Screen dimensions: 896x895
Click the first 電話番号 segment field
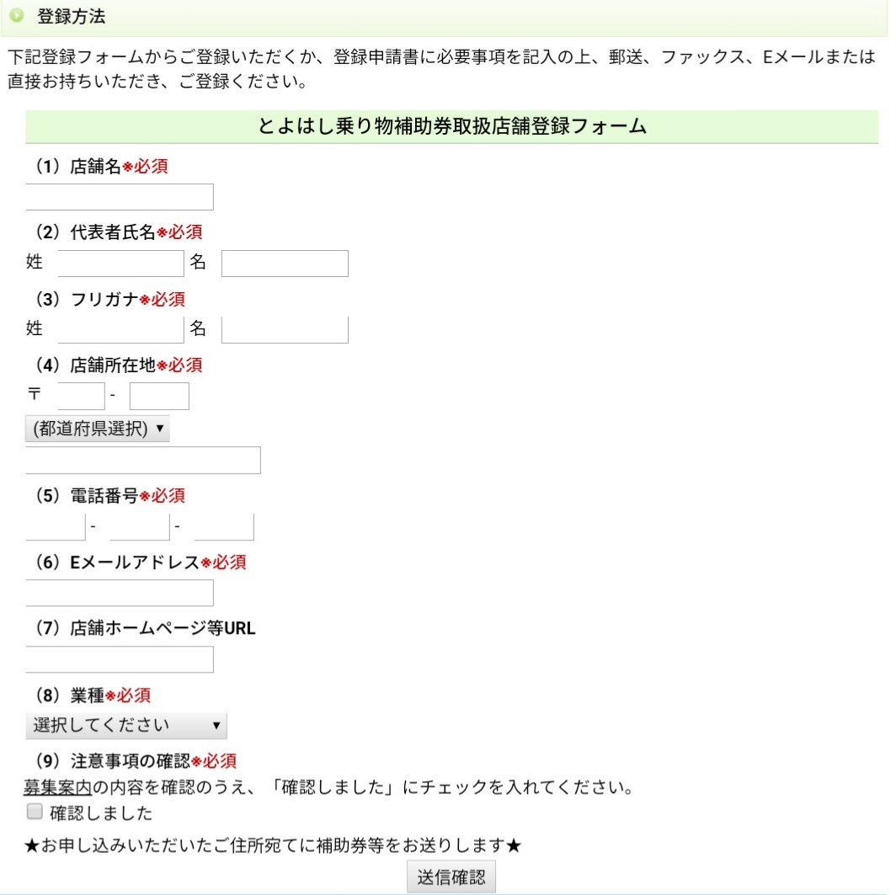pos(56,526)
